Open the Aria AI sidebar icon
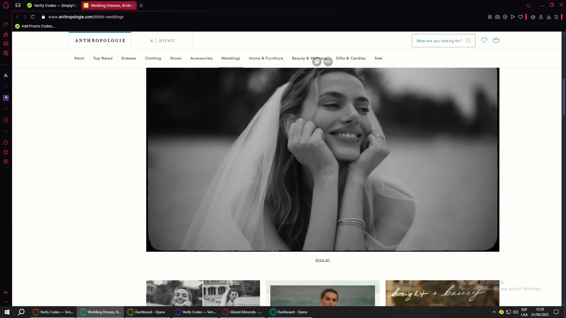Image resolution: width=566 pixels, height=318 pixels. tap(6, 75)
